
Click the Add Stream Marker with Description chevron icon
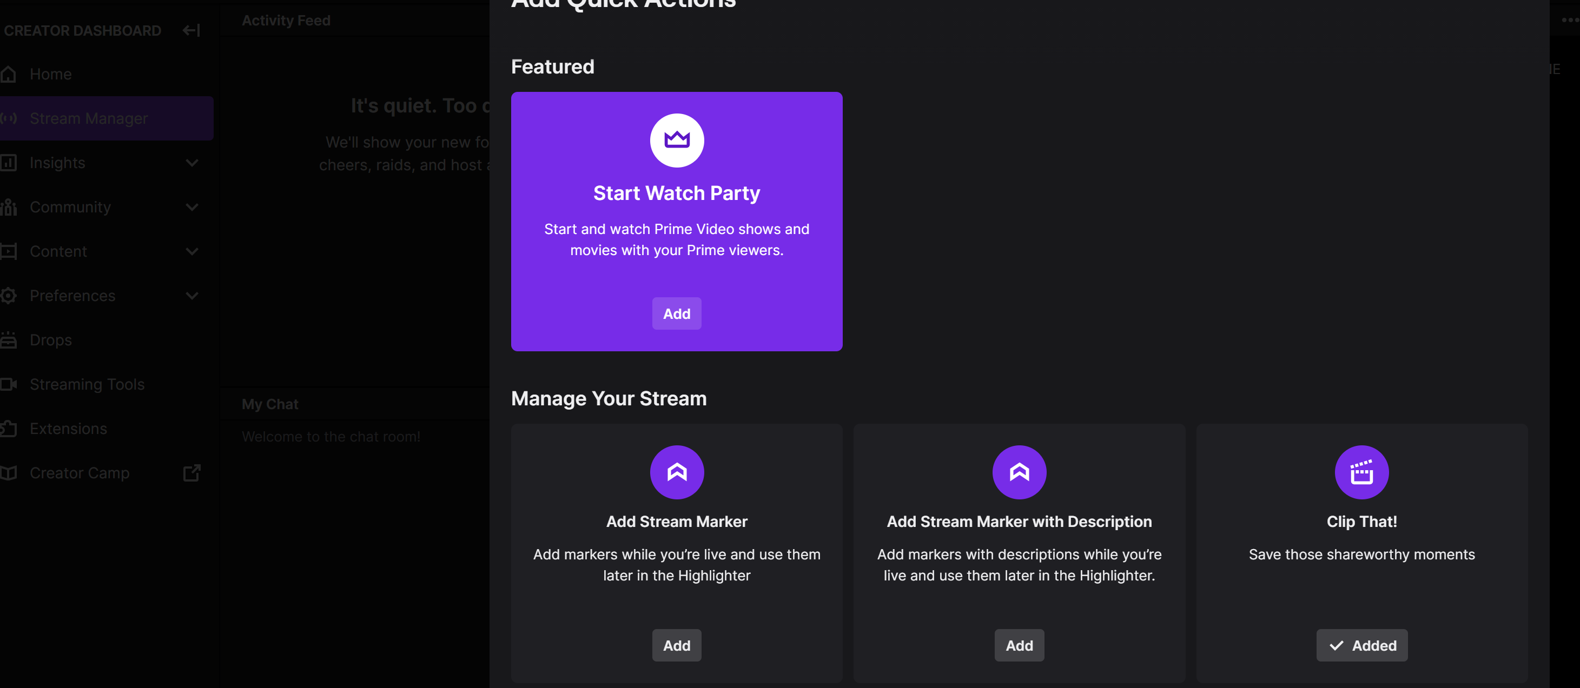coord(1019,471)
